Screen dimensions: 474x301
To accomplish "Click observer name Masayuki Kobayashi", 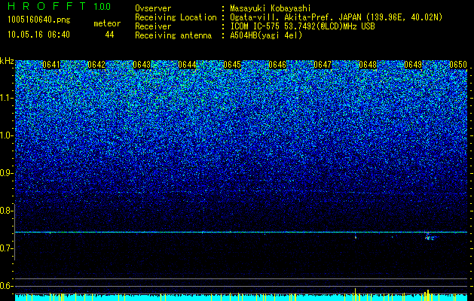I will (271, 8).
